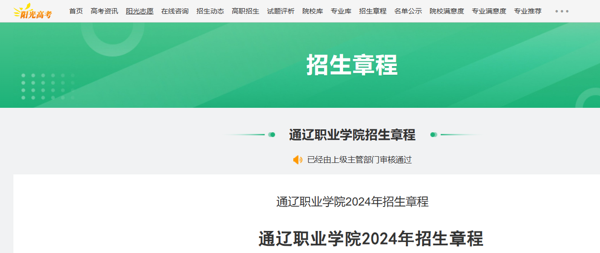Open 名单公示 navigation item
The image size is (600, 253).
[x=408, y=11]
